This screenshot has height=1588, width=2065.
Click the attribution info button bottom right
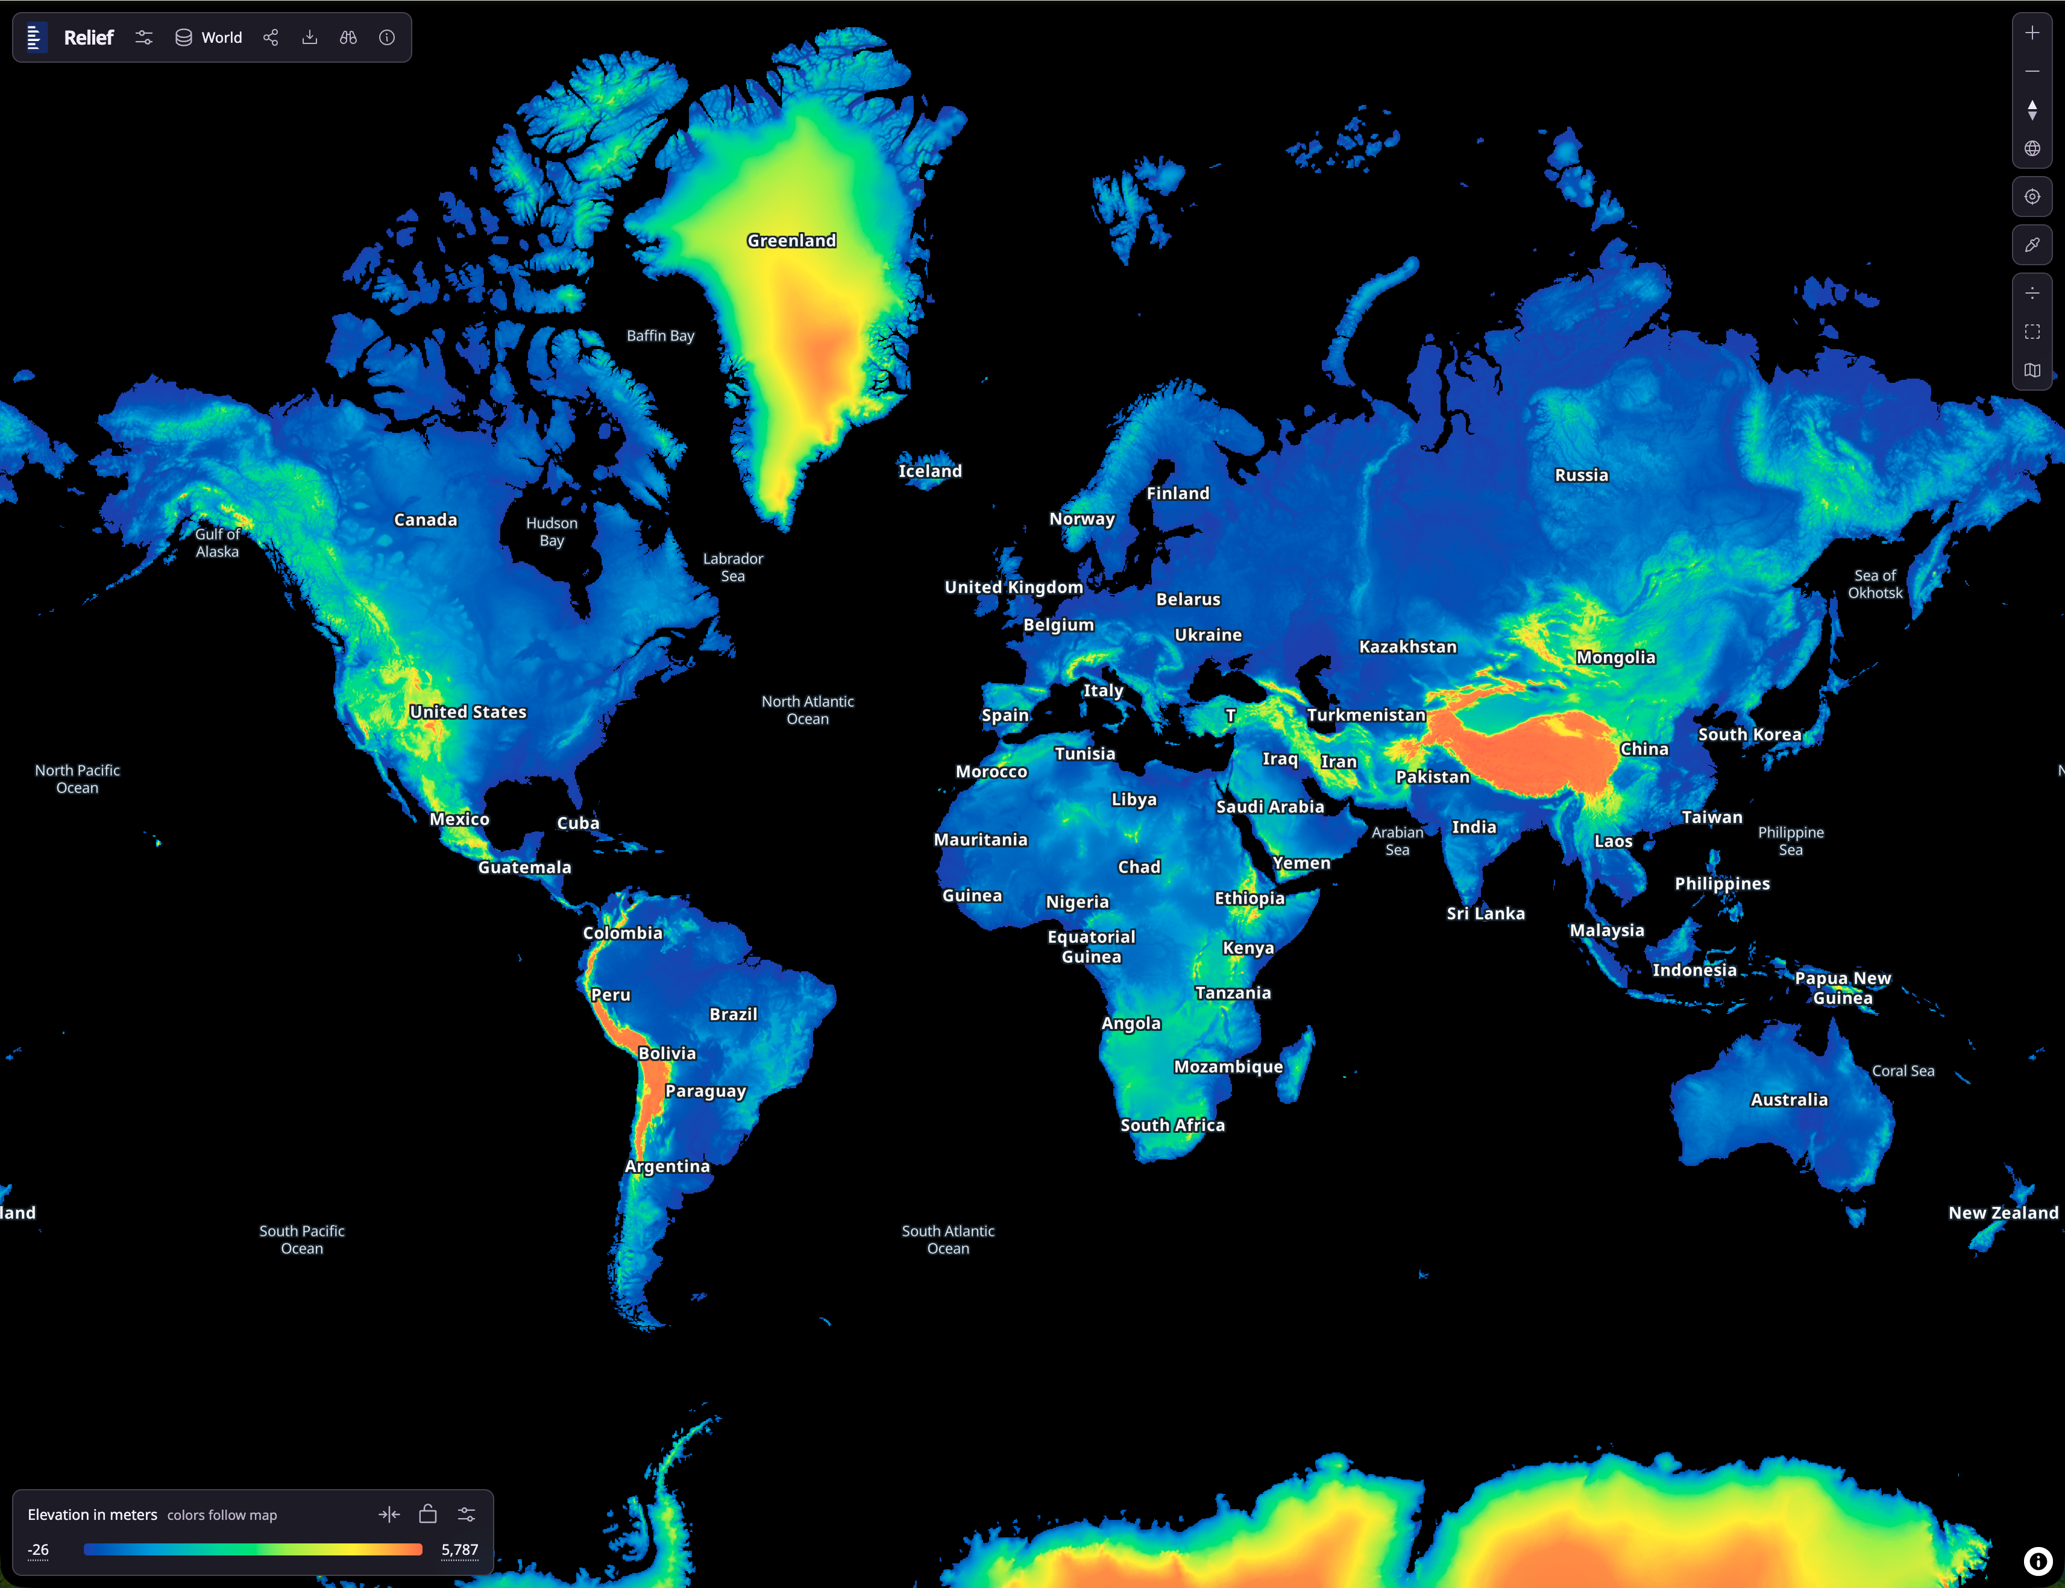[x=2038, y=1561]
